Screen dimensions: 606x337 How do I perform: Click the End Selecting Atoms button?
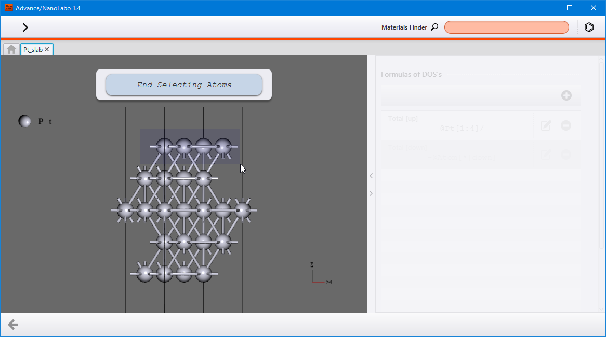click(184, 85)
